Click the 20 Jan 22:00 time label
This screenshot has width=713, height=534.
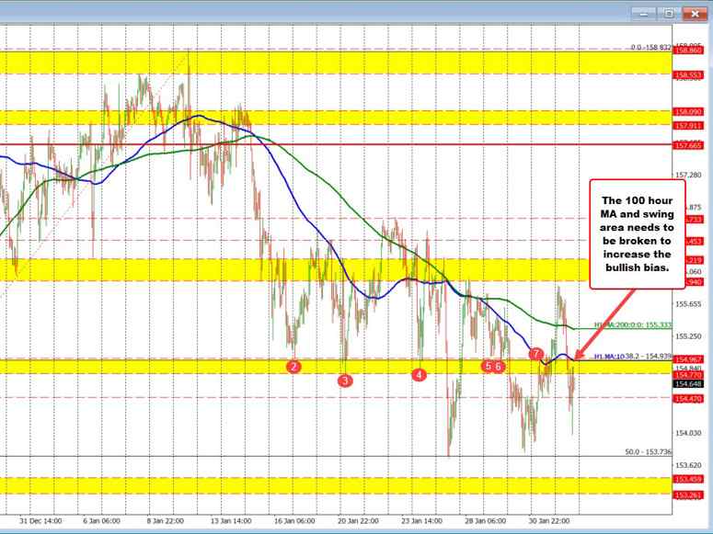(x=358, y=521)
